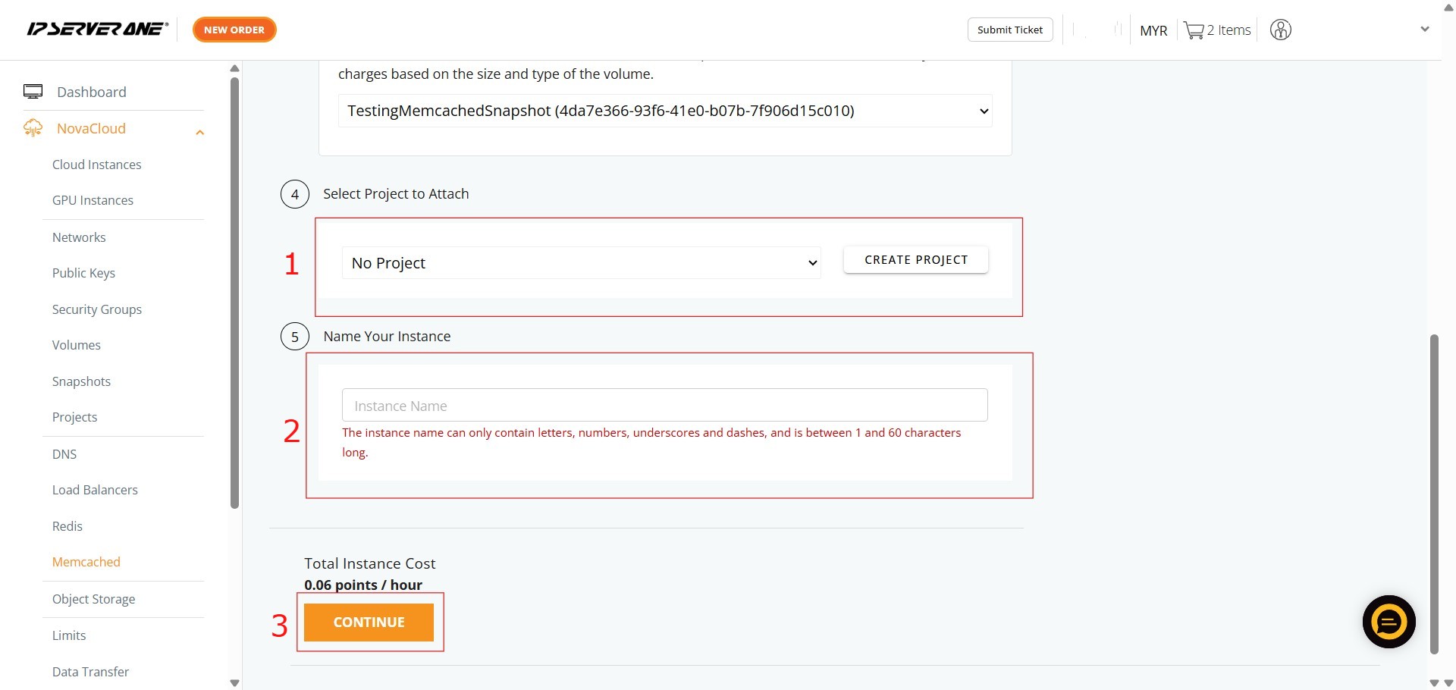This screenshot has height=690, width=1456.
Task: Expand the top-right header chevron
Action: pos(1424,30)
